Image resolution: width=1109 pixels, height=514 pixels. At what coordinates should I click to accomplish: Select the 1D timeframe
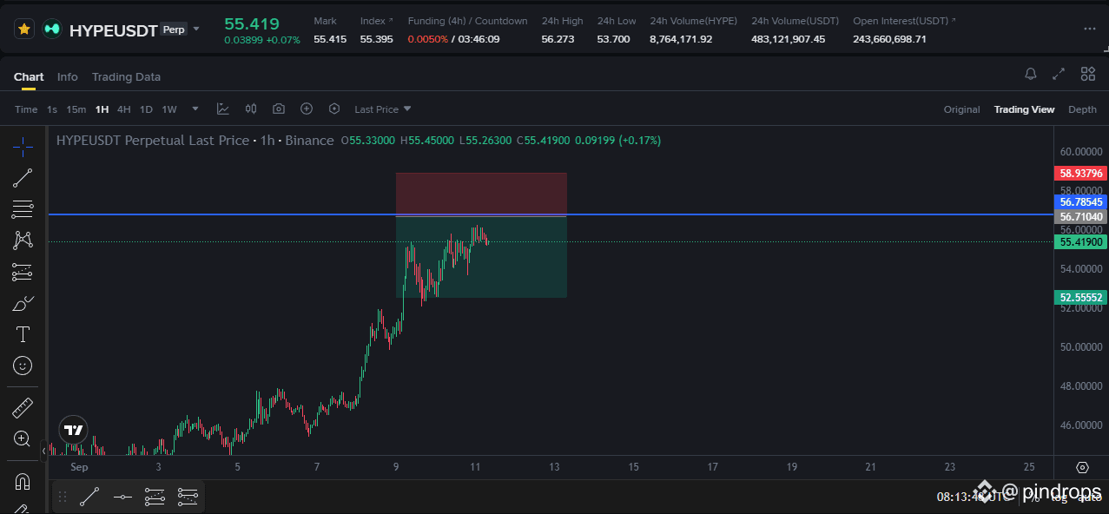click(146, 109)
